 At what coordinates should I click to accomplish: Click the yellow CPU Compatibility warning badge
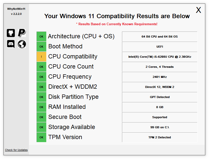click(x=41, y=57)
